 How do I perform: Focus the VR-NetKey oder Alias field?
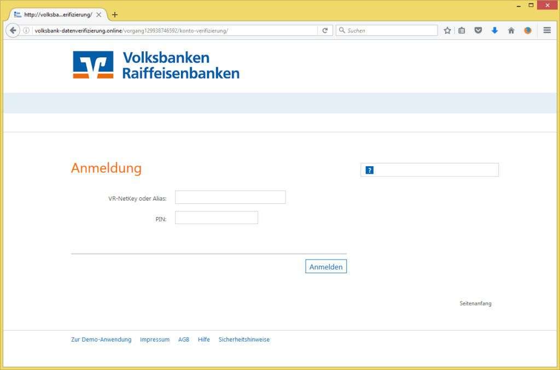pyautogui.click(x=230, y=197)
